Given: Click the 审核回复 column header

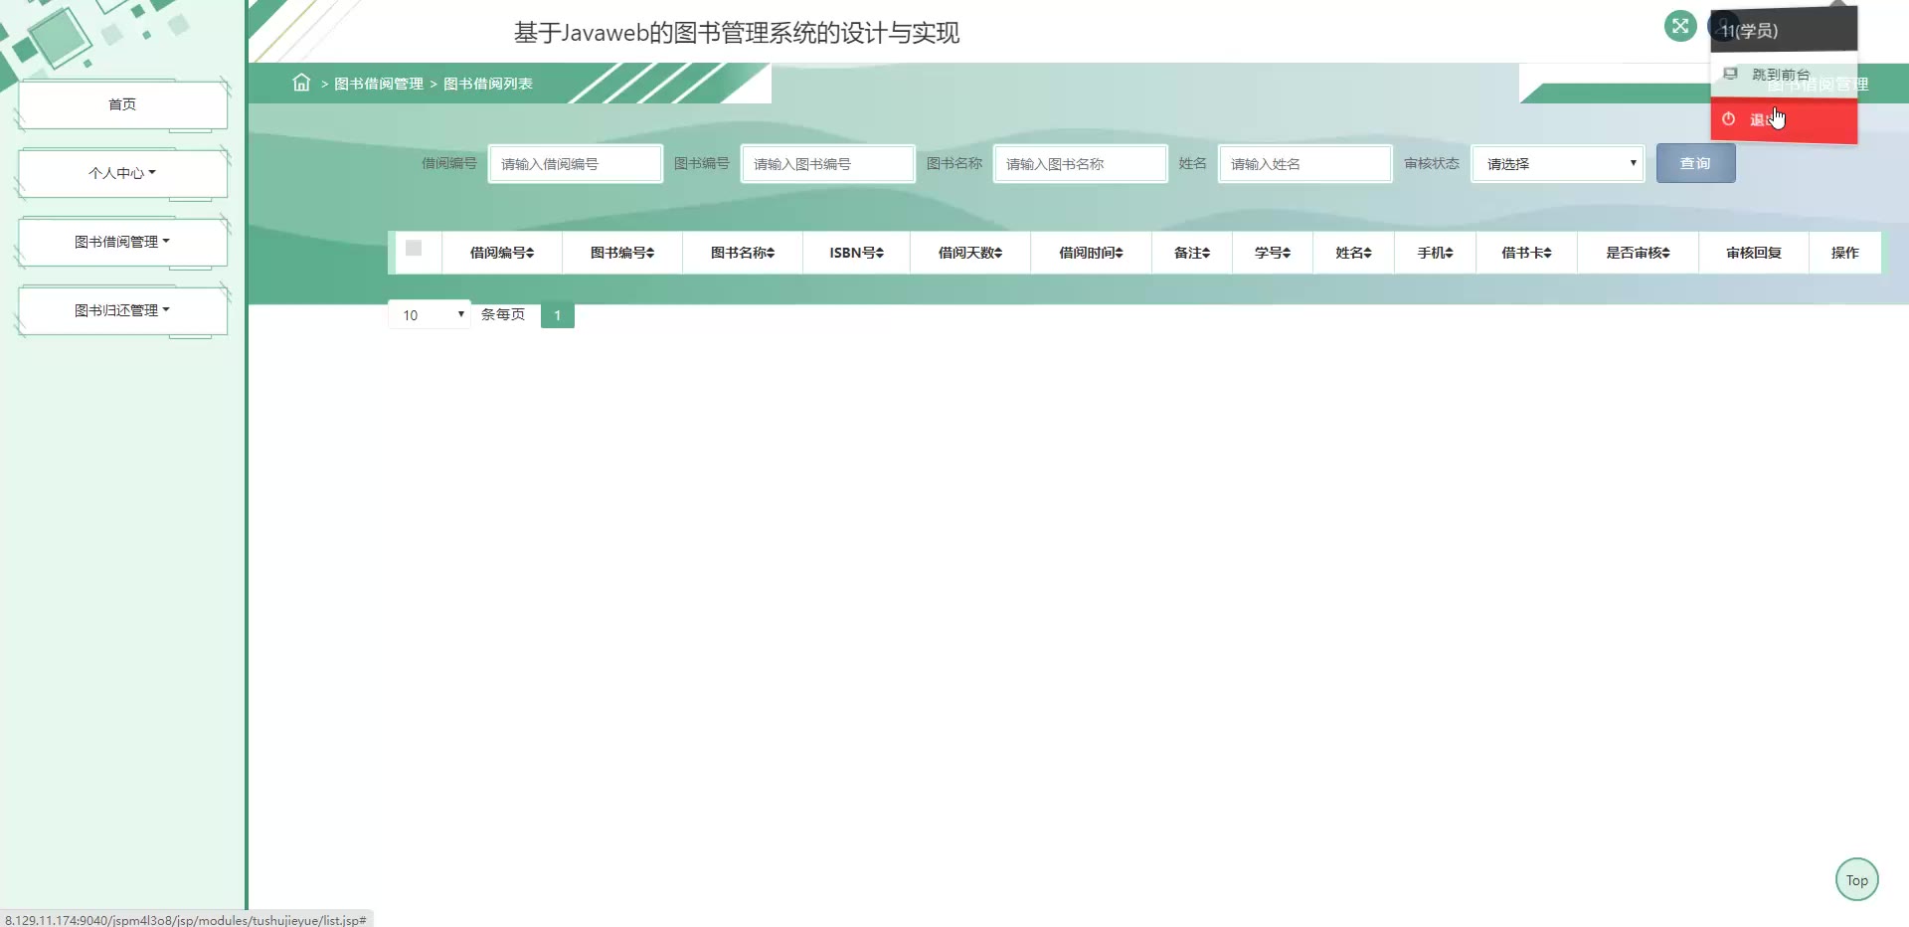Looking at the screenshot, I should (1754, 254).
